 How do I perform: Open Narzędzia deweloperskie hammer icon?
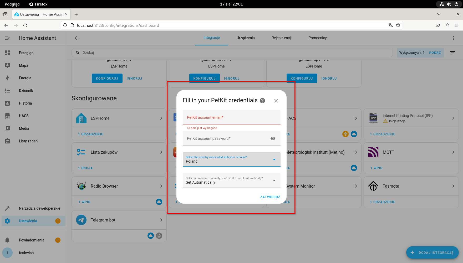point(7,208)
